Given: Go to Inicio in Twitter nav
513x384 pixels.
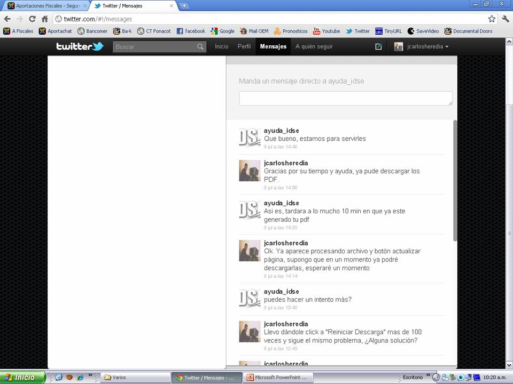Looking at the screenshot, I should coord(221,47).
